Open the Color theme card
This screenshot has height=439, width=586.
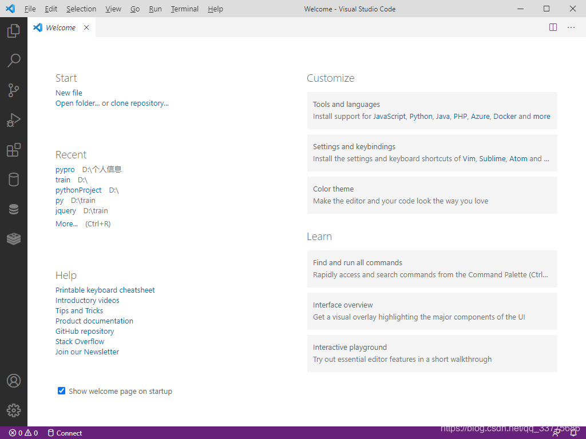[x=432, y=195]
